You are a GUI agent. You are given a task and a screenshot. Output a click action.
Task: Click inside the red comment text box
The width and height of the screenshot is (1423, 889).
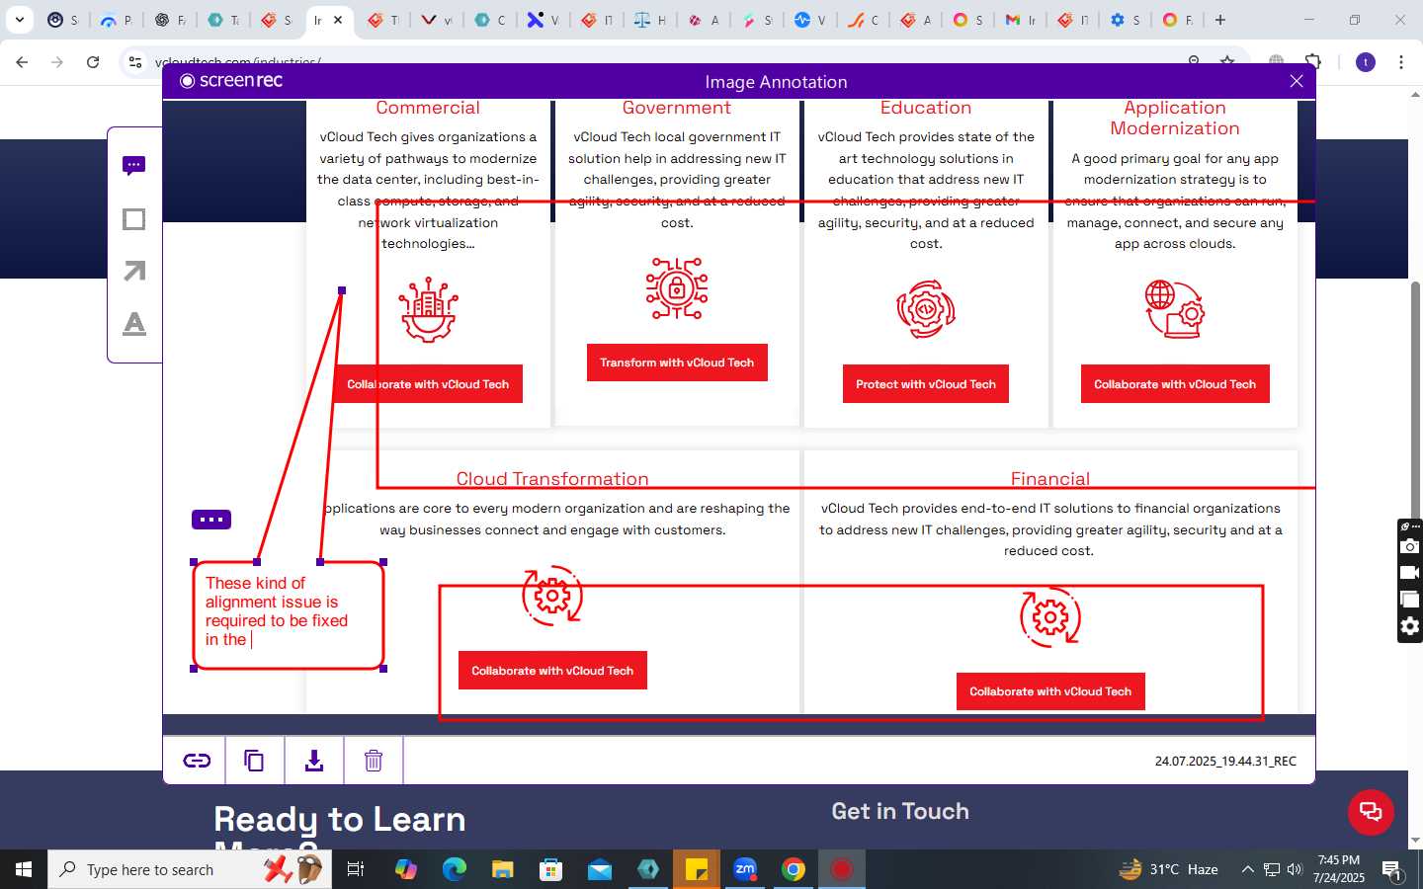(x=288, y=615)
